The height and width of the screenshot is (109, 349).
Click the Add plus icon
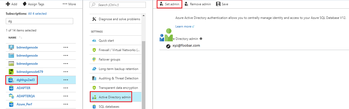8,4
